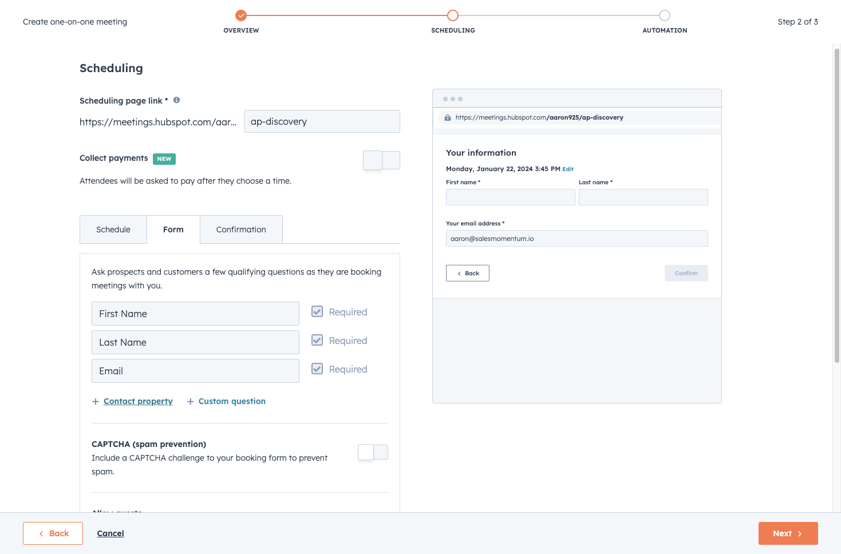Click the Overview step checkmark circle
Image resolution: width=841 pixels, height=554 pixels.
241,15
